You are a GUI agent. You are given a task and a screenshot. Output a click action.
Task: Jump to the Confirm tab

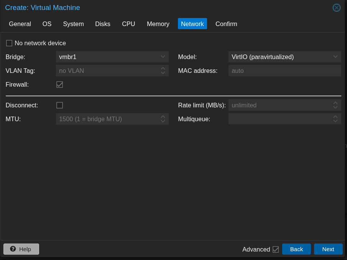(x=226, y=24)
